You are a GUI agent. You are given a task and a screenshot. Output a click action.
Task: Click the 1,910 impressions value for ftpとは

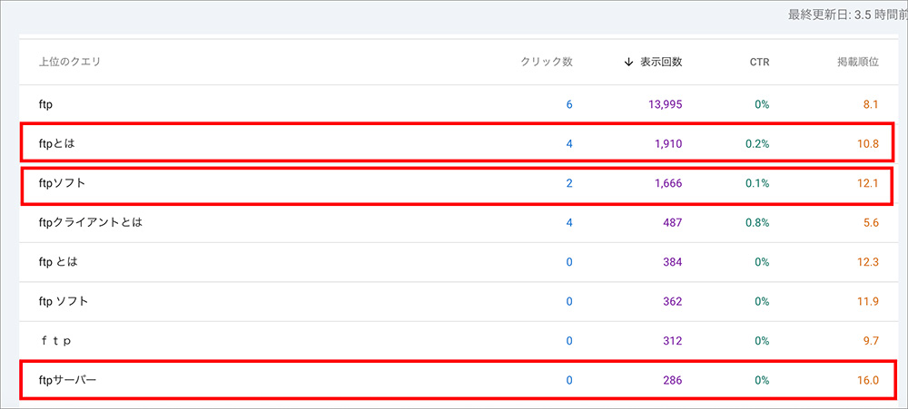[x=668, y=144]
